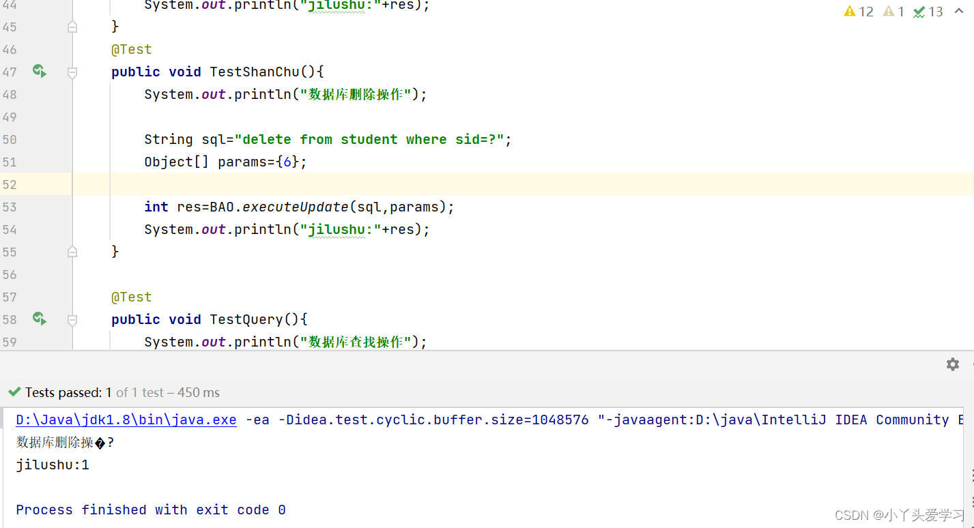Open the run panel settings gear
Image resolution: width=974 pixels, height=528 pixels.
tap(953, 364)
